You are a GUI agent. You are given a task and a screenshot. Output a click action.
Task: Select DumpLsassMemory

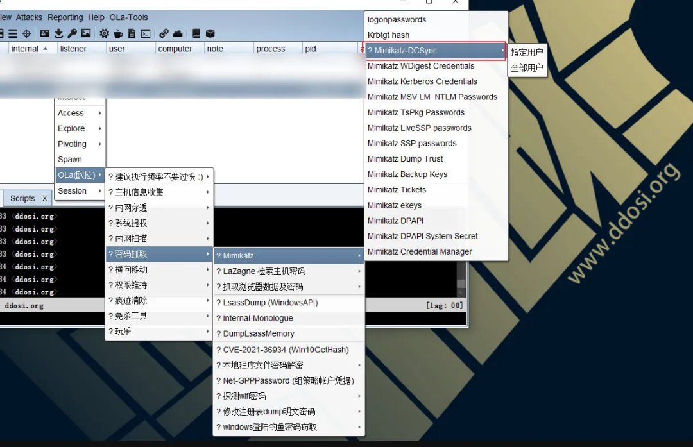[x=289, y=333]
